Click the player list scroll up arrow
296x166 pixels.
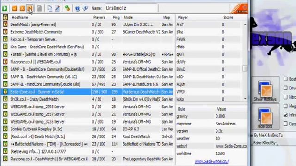pos(245,24)
